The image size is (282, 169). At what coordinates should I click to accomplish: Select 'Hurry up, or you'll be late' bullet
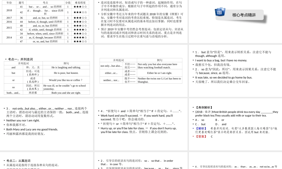[x=138, y=130]
